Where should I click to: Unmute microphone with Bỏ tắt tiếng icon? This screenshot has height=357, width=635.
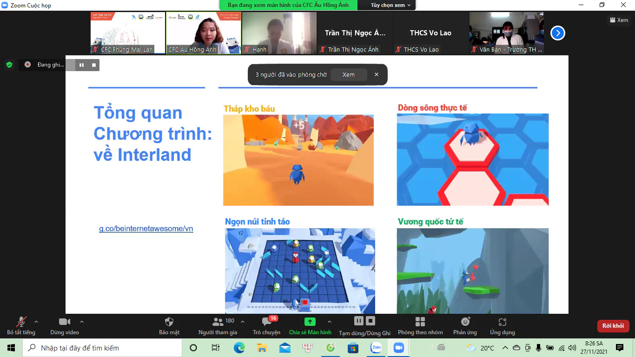21,322
